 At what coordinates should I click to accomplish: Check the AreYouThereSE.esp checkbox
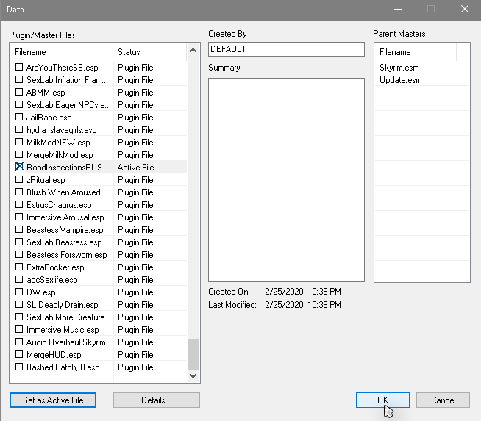20,68
